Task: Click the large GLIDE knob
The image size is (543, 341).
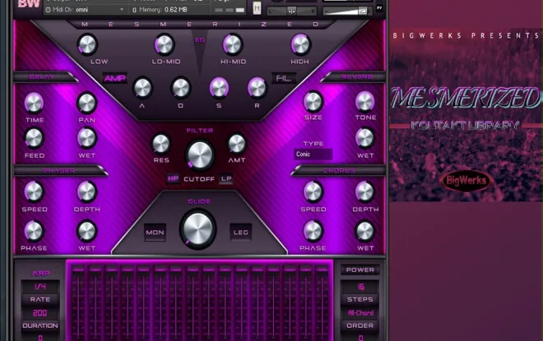Action: point(198,229)
